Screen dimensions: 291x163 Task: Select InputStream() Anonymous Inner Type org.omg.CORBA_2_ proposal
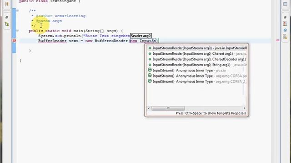197,81
